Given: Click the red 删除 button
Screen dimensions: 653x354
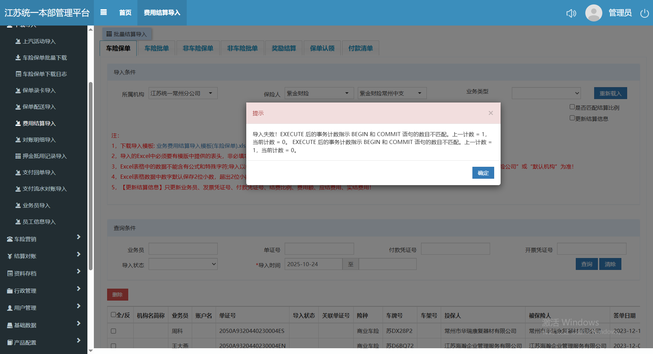Looking at the screenshot, I should [117, 294].
